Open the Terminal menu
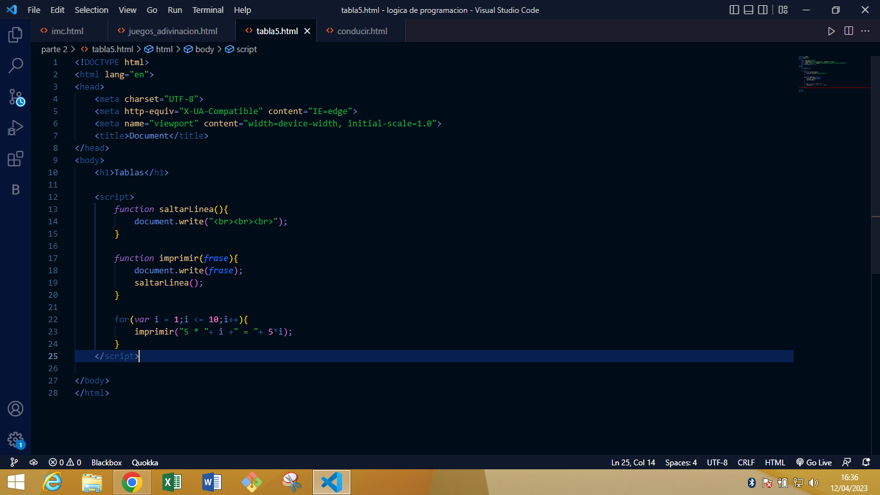 click(x=208, y=10)
